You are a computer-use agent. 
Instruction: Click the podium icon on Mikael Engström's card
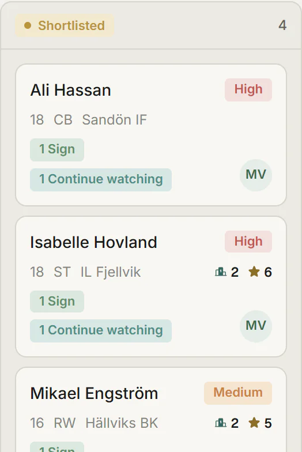(220, 423)
